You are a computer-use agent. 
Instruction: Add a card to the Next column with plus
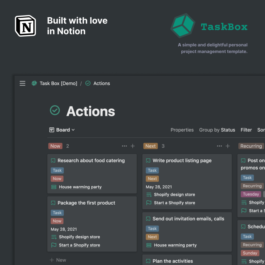point(228,146)
